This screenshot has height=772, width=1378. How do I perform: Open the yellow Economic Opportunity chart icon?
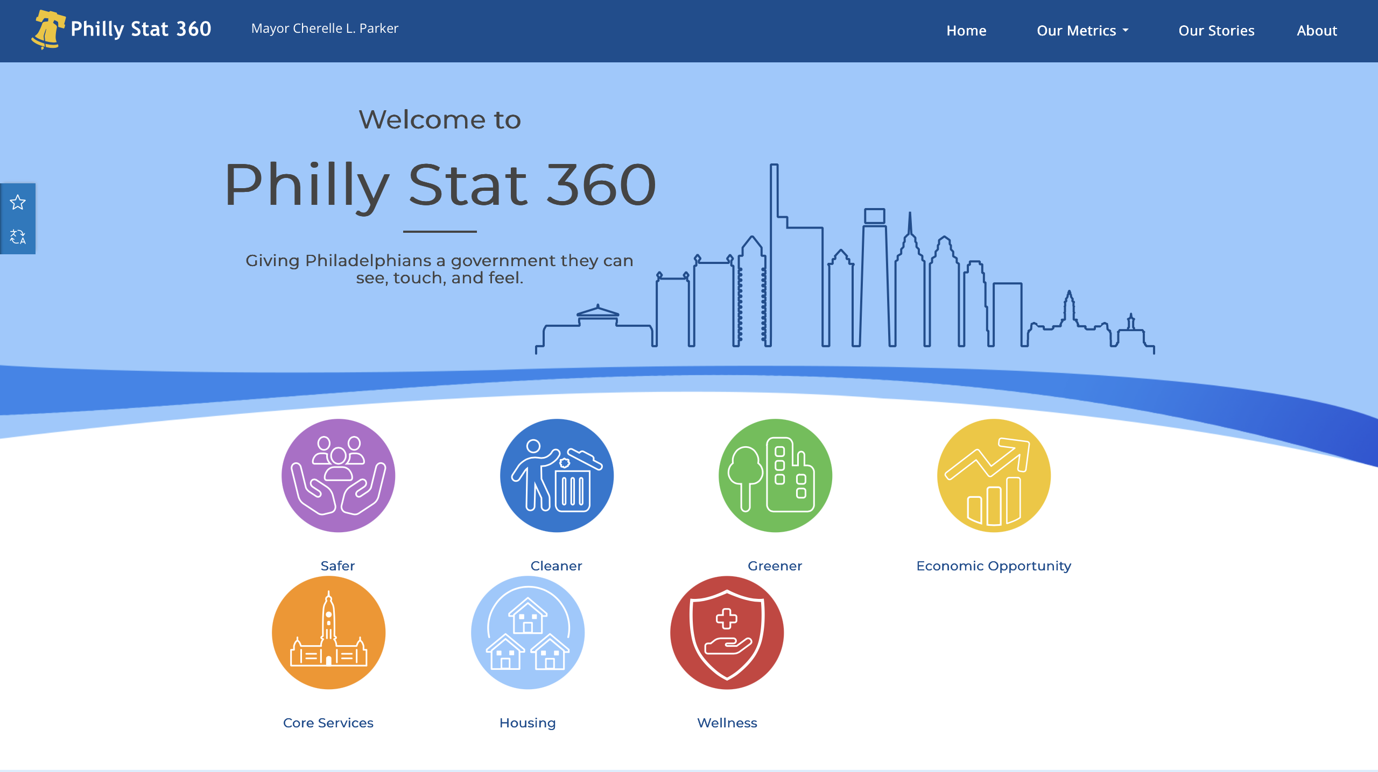994,475
